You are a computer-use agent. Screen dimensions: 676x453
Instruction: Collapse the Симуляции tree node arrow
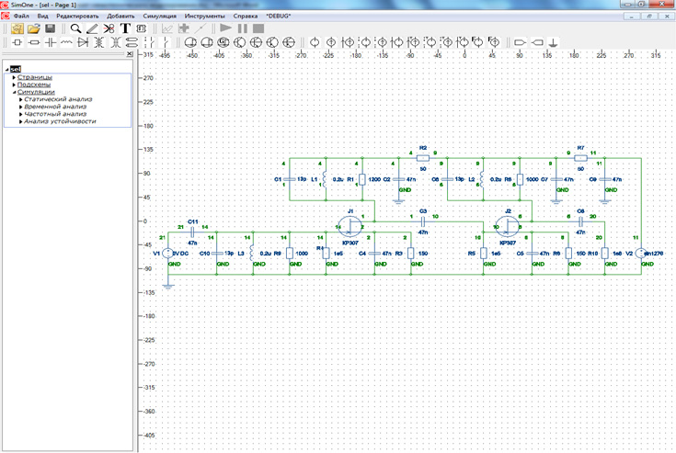point(14,92)
